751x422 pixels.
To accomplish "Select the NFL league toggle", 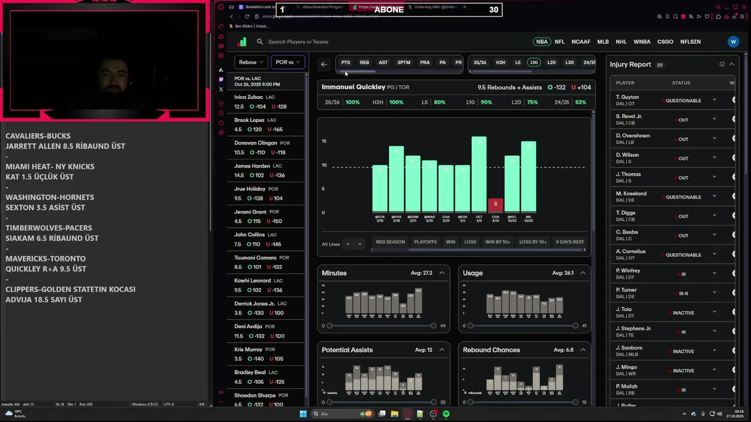I will tap(560, 42).
